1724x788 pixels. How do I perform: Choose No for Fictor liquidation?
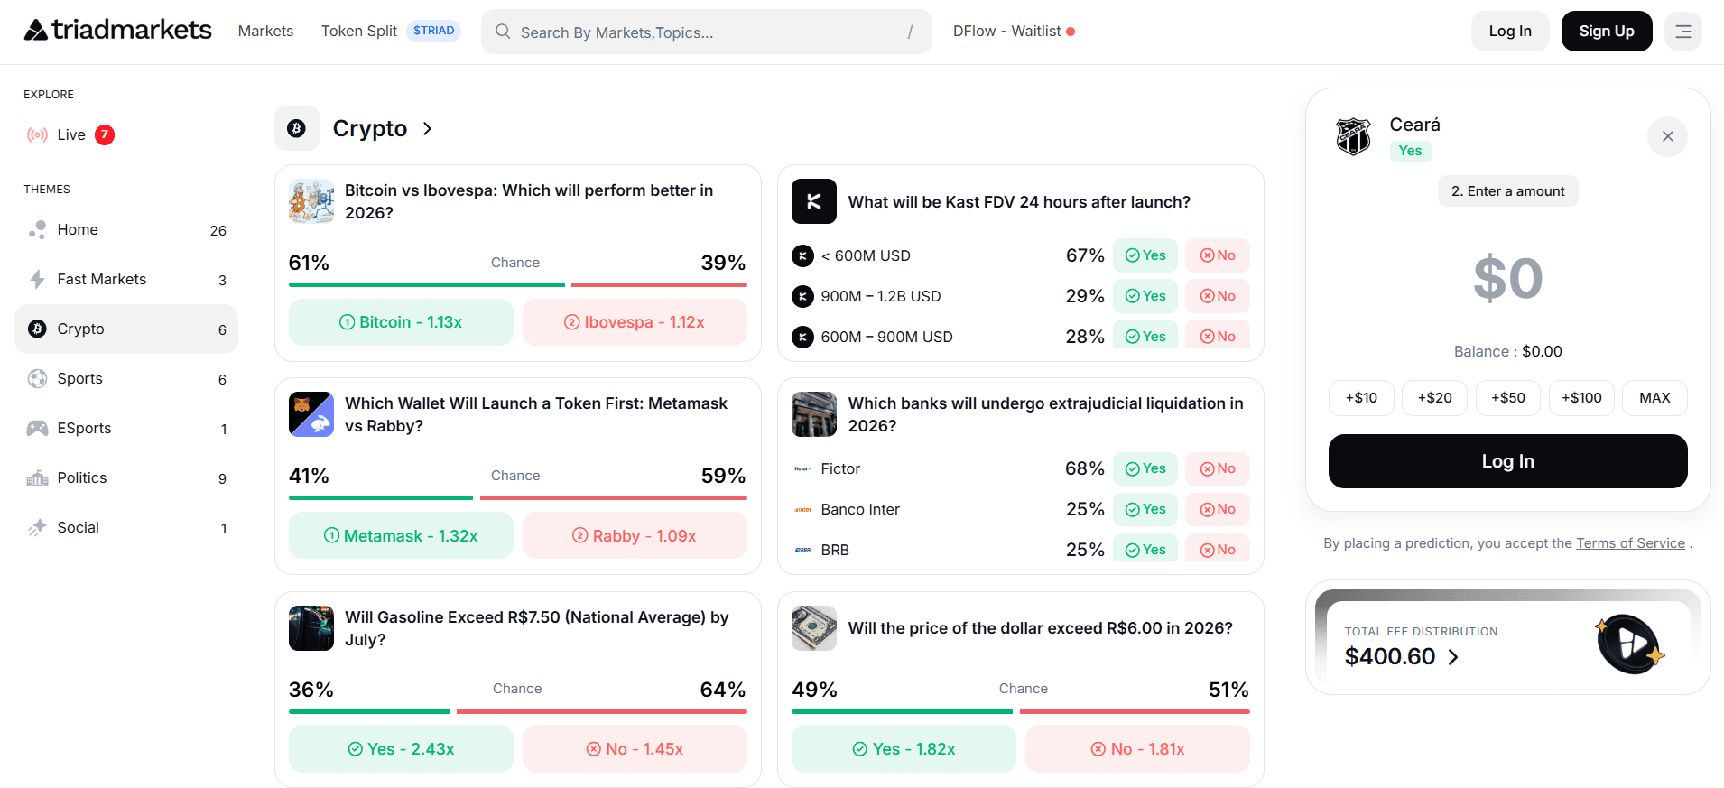pos(1217,468)
